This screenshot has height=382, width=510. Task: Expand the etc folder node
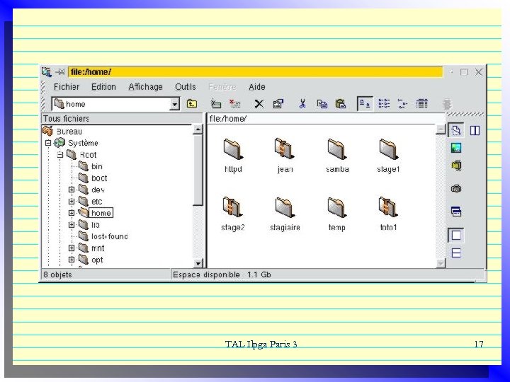(72, 201)
